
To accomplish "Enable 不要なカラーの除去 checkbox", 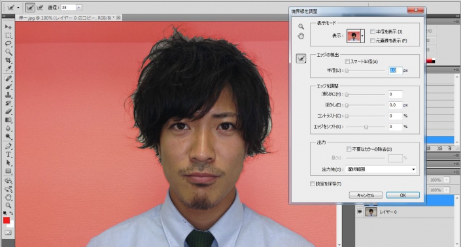I will click(x=349, y=149).
